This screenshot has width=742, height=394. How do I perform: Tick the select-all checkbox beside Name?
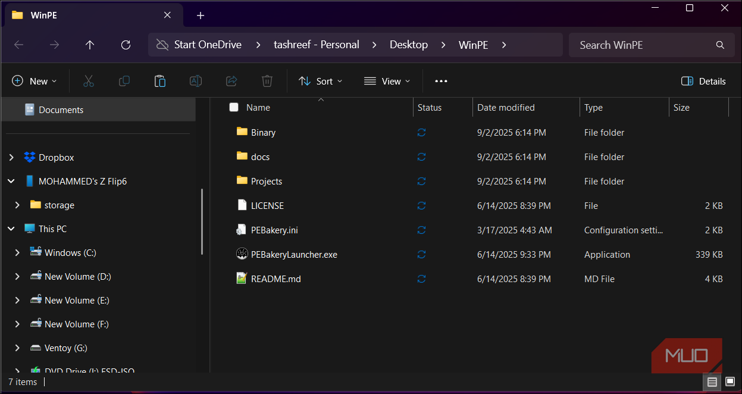(234, 107)
